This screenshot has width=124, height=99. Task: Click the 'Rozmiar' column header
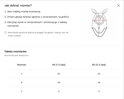tap(22, 65)
